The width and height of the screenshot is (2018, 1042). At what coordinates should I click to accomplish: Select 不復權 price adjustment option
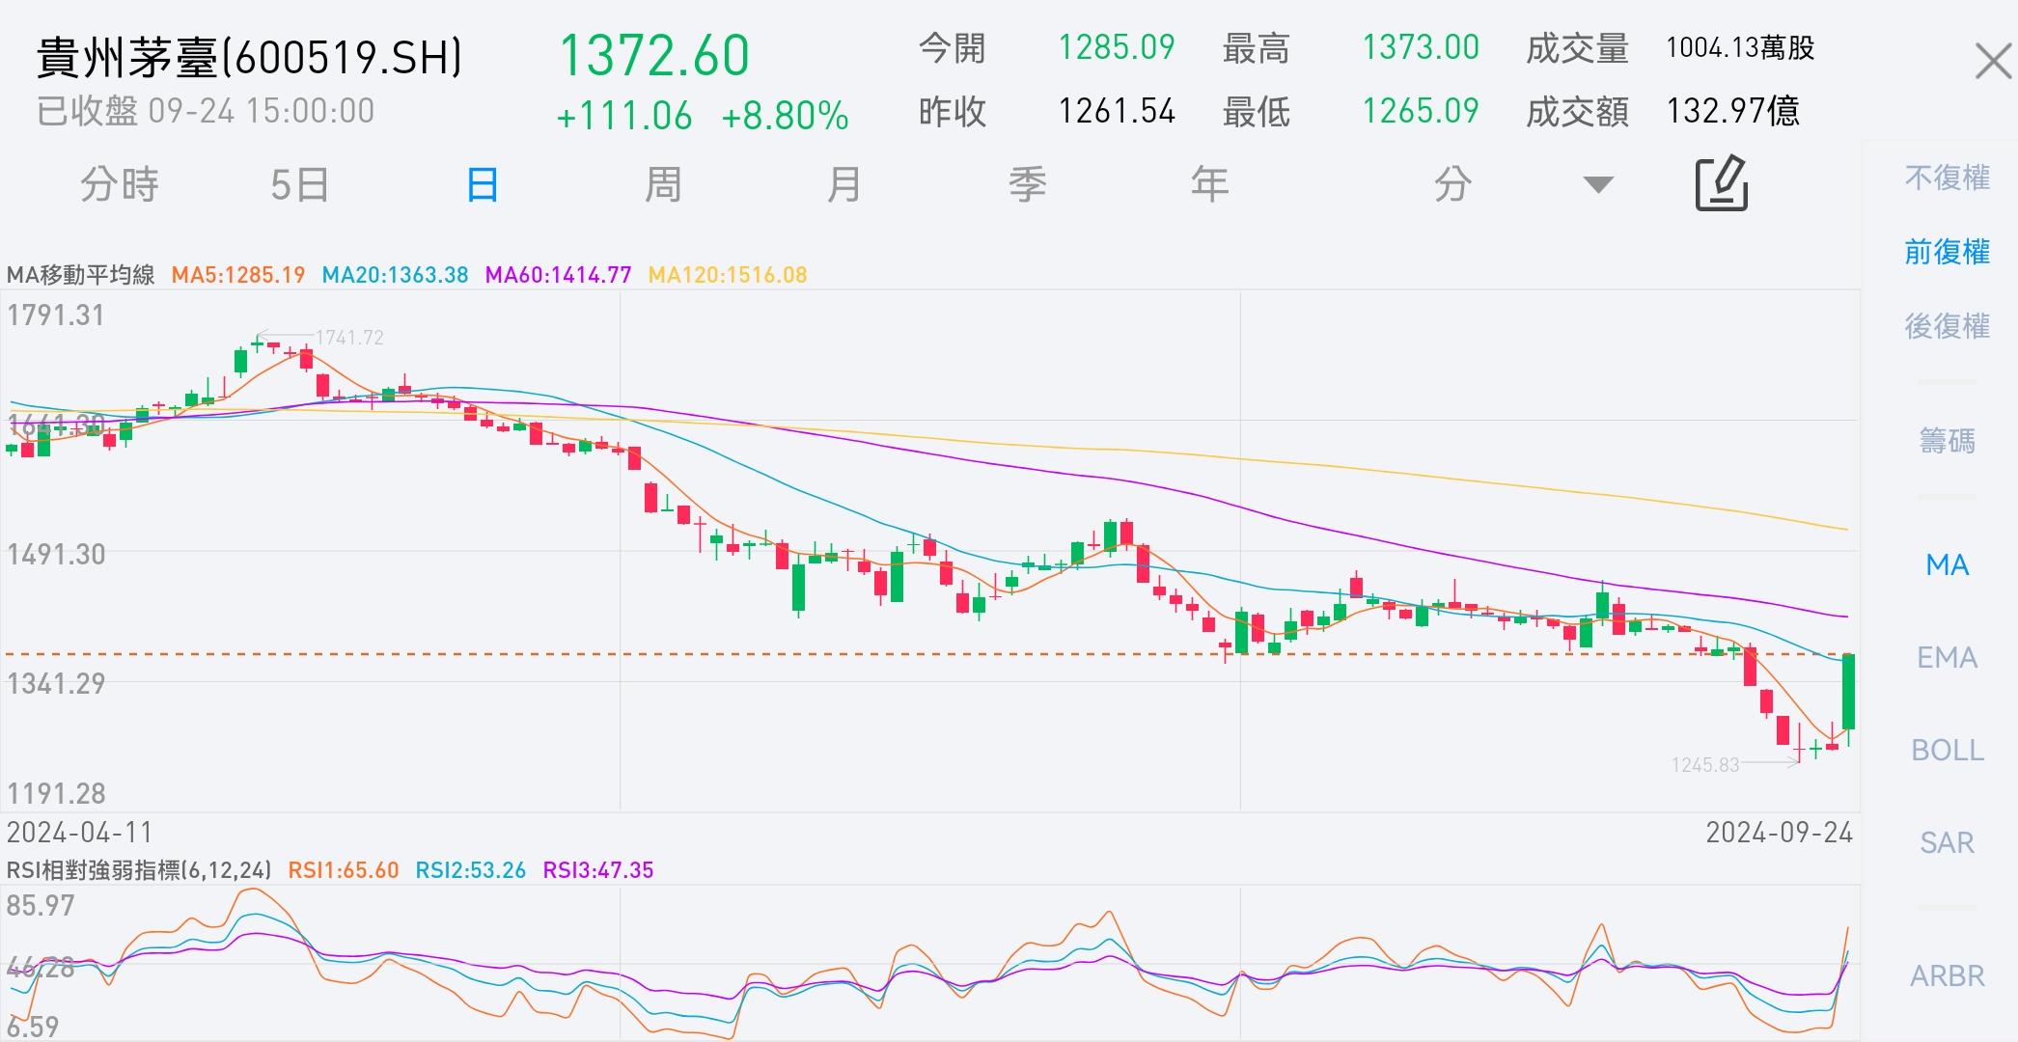pos(1947,178)
